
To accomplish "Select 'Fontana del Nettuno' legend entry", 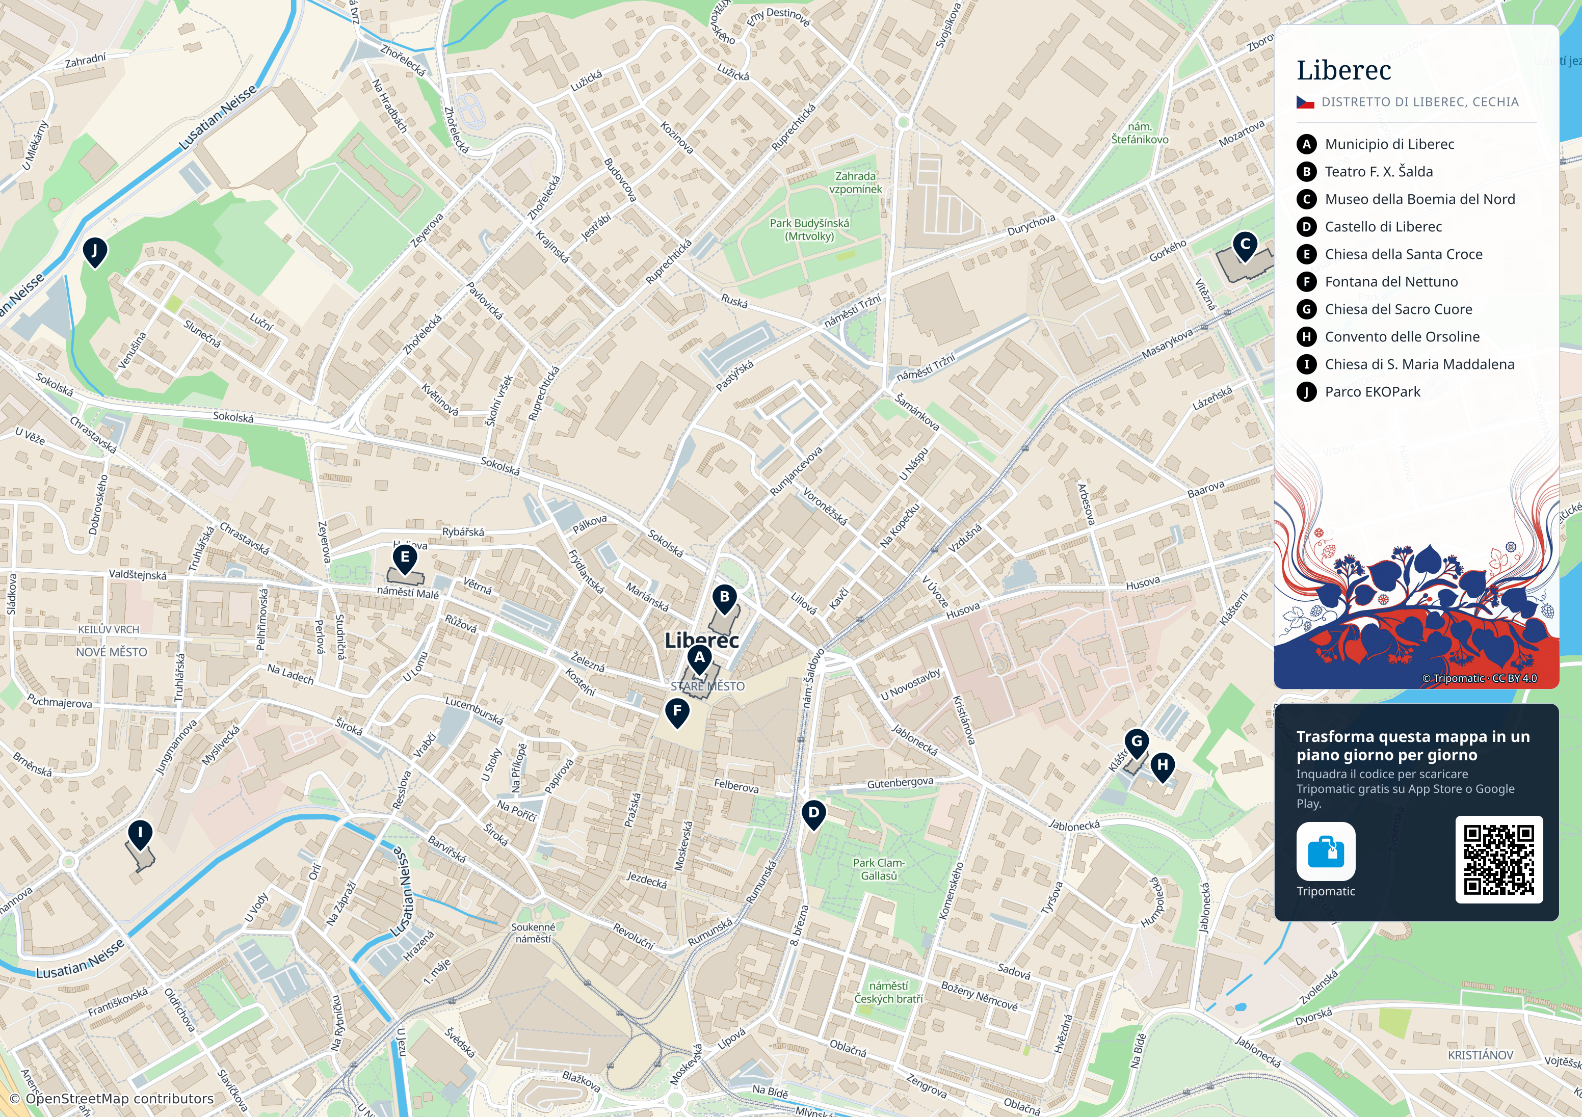I will (x=1391, y=282).
